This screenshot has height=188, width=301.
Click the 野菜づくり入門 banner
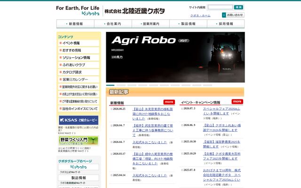(79, 141)
